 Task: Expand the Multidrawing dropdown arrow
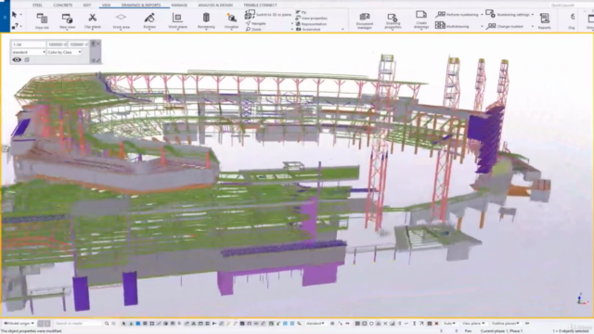pos(482,27)
